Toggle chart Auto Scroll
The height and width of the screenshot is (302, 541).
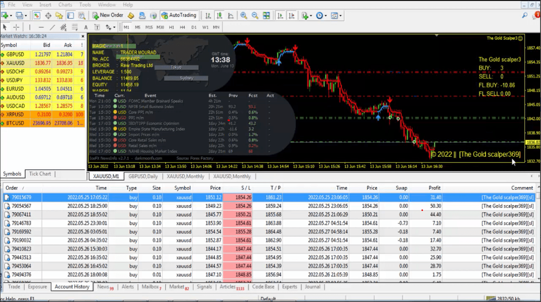pyautogui.click(x=280, y=16)
